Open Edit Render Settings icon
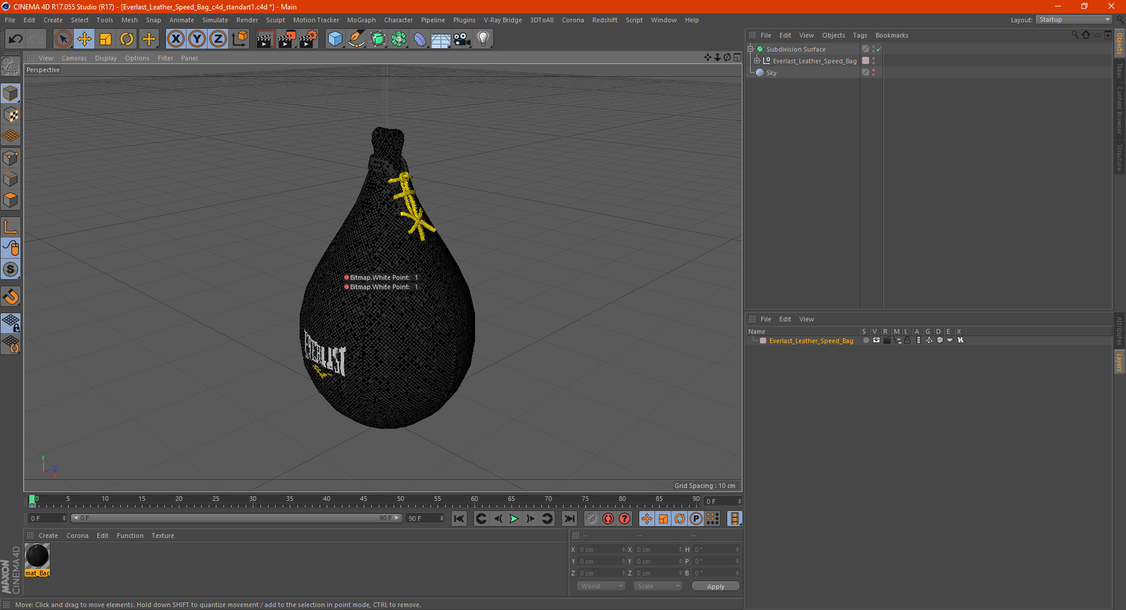 point(308,39)
